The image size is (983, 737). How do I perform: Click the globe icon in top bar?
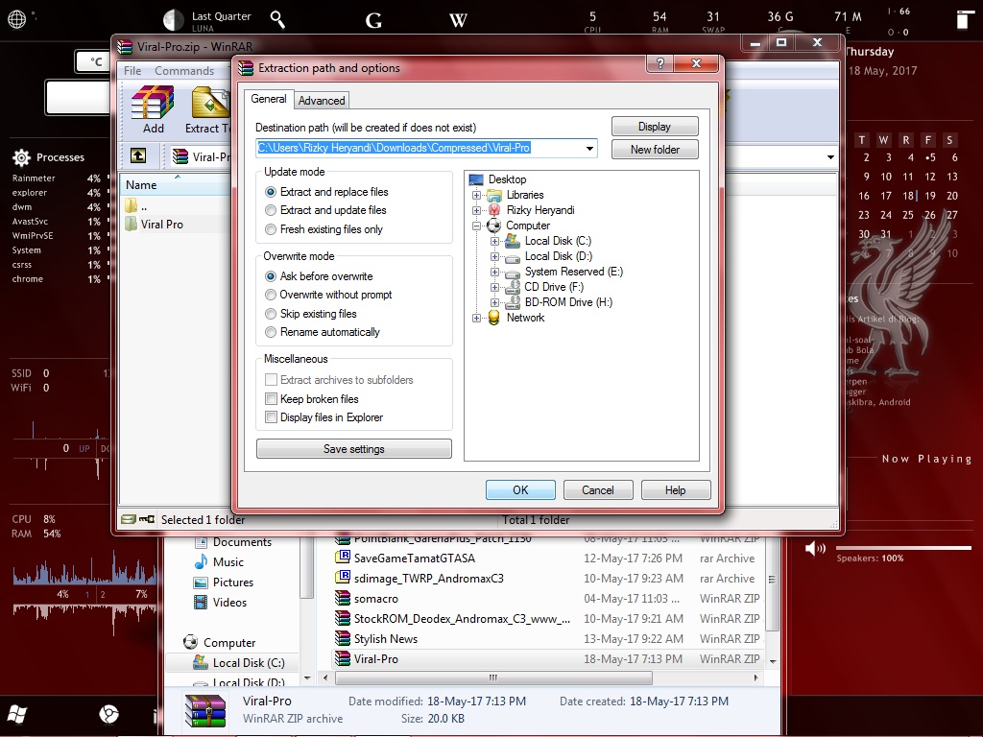coord(17,19)
